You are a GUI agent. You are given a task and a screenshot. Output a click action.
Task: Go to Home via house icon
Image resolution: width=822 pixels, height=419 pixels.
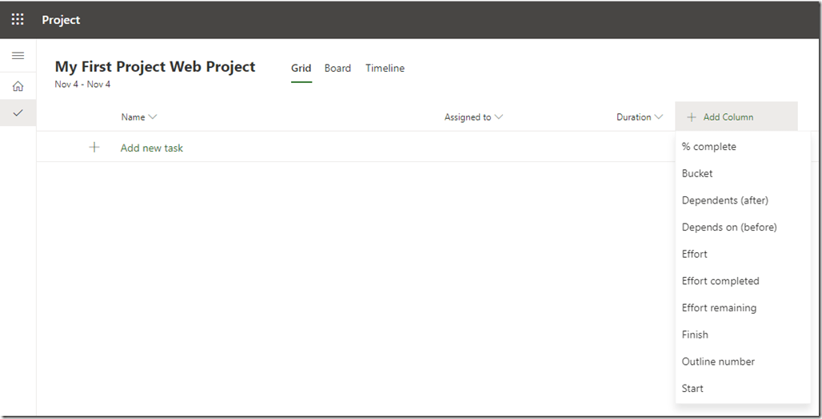tap(18, 86)
